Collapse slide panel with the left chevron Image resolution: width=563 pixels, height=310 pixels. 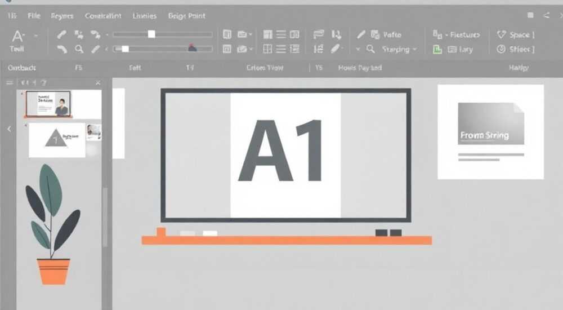tap(10, 129)
